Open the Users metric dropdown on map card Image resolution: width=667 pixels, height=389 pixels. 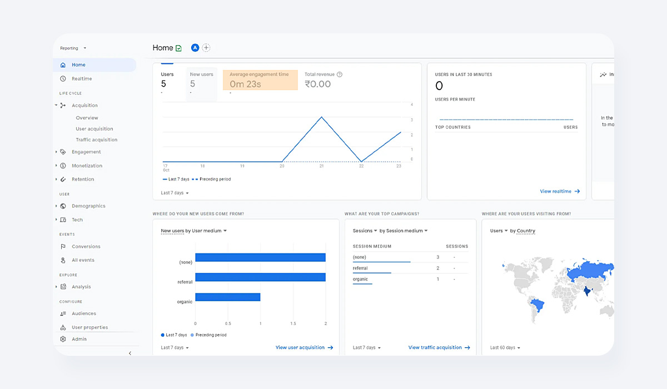pyautogui.click(x=499, y=231)
